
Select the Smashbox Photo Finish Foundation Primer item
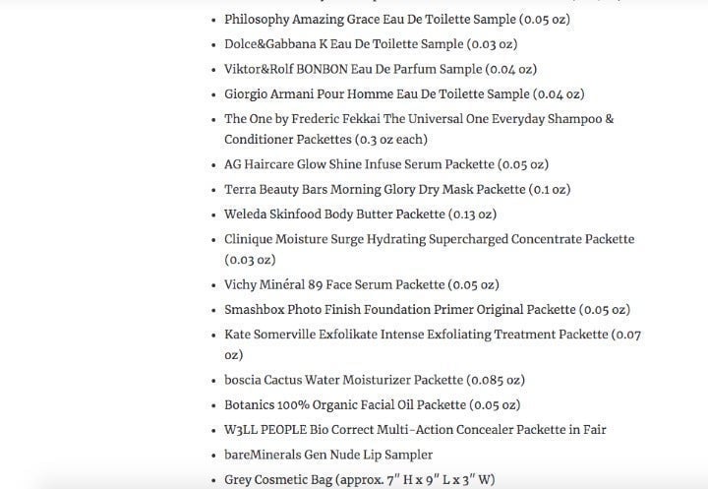pyautogui.click(x=427, y=310)
